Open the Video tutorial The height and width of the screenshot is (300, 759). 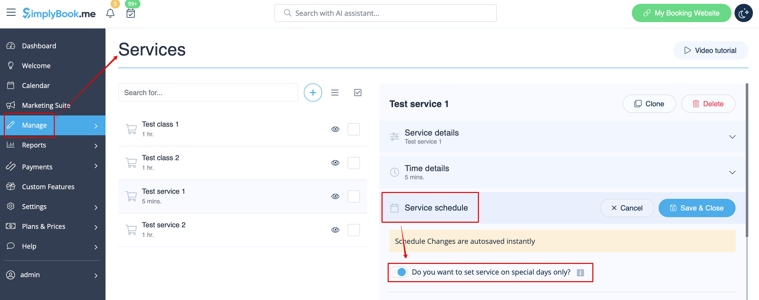point(710,50)
